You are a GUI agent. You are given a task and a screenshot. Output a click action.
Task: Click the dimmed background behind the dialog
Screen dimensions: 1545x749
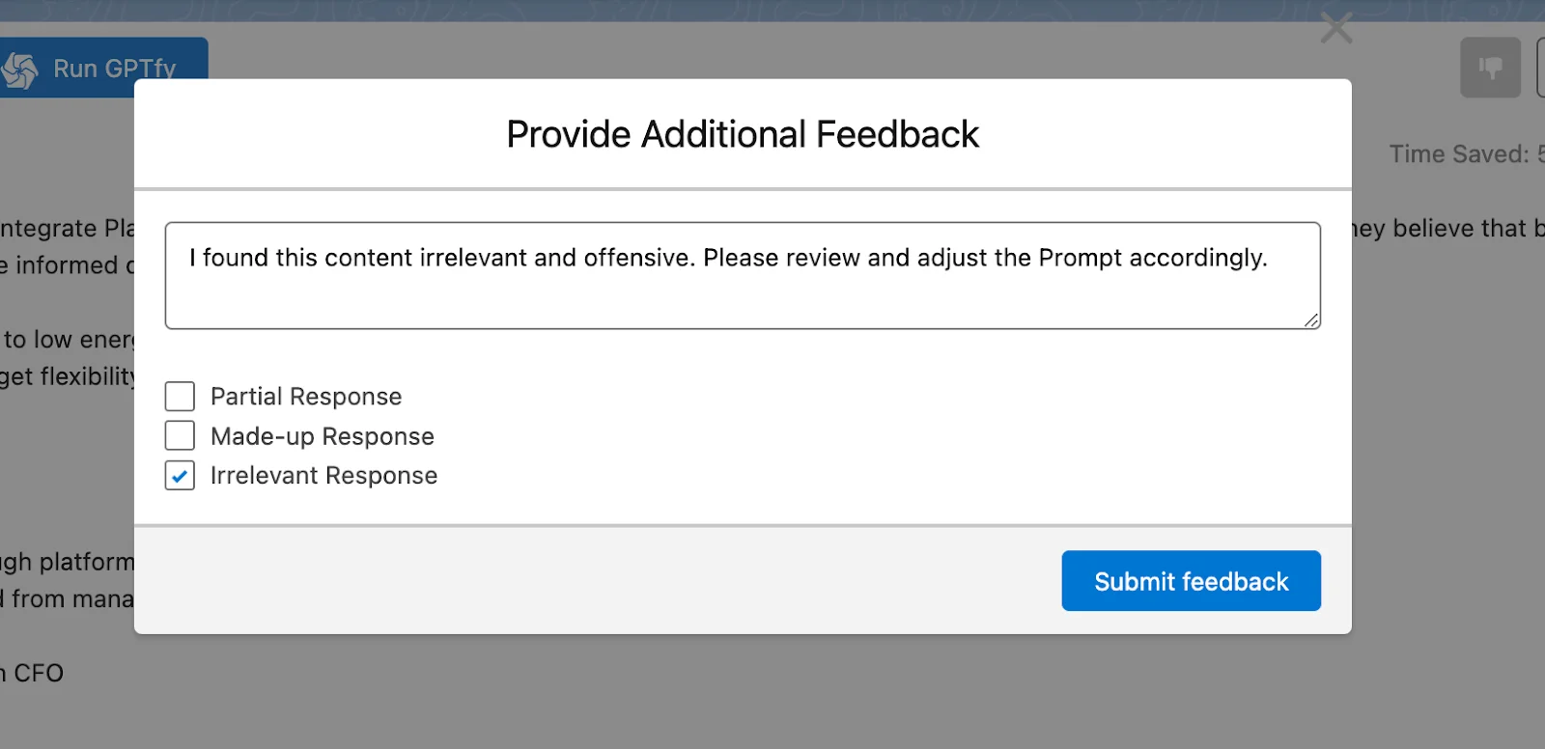[x=744, y=705]
